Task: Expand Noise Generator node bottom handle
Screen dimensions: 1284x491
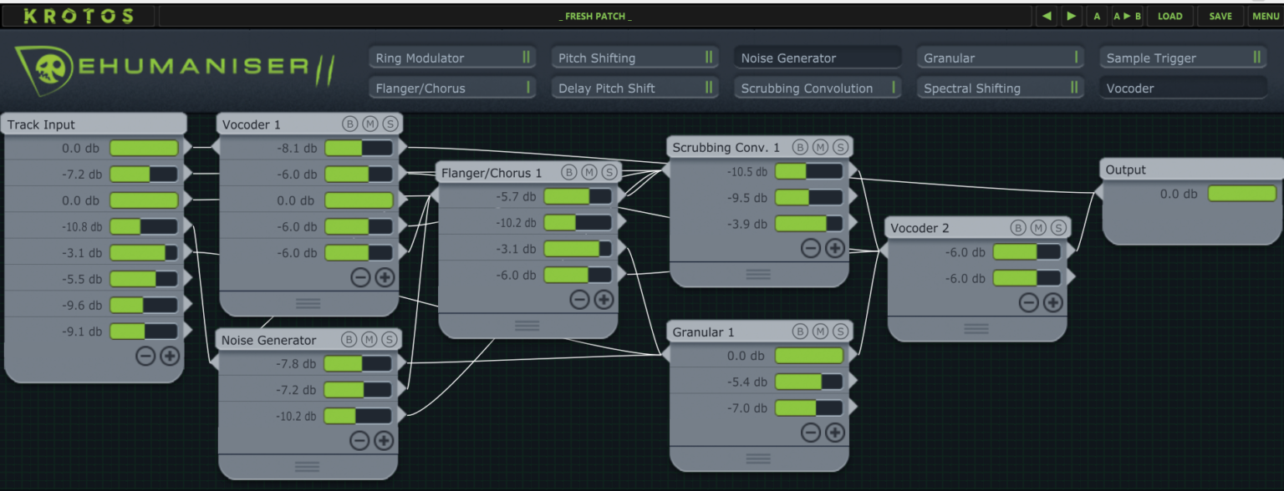Action: pyautogui.click(x=307, y=466)
